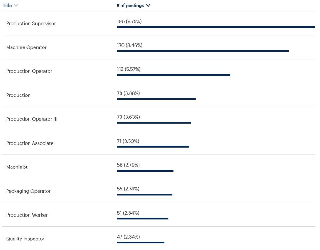
Task: Click the Production Operator title
Action: 29,71
